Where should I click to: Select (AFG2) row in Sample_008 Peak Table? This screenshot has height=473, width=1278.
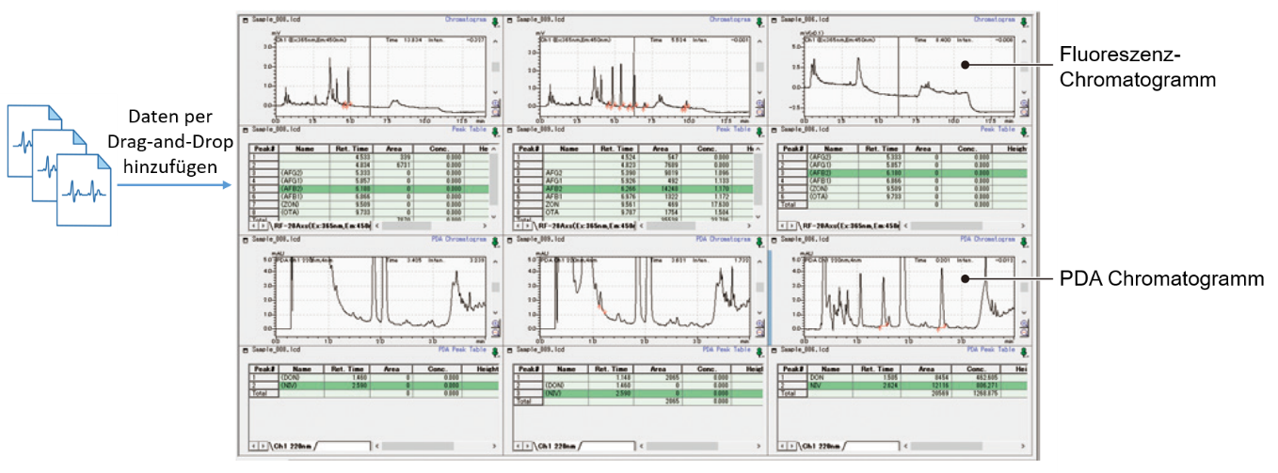pyautogui.click(x=369, y=172)
